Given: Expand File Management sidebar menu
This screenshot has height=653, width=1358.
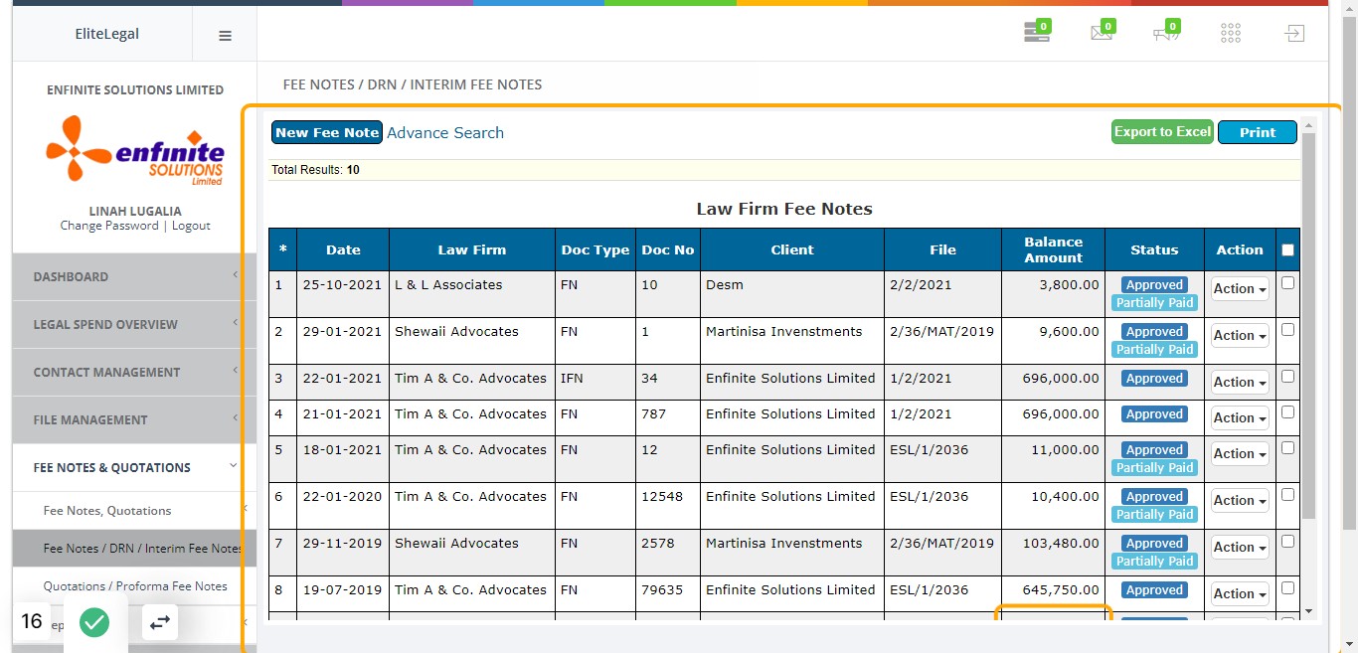Looking at the screenshot, I should pyautogui.click(x=134, y=419).
